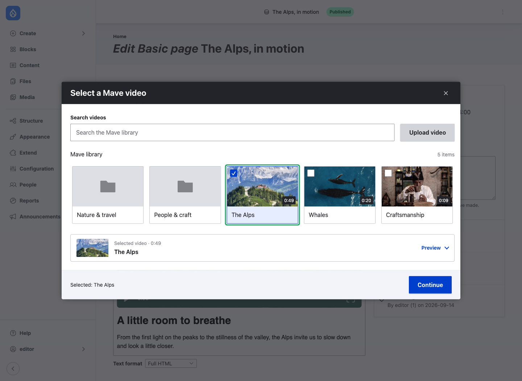Uncheck The Alps video checkbox
Image resolution: width=522 pixels, height=381 pixels.
234,173
